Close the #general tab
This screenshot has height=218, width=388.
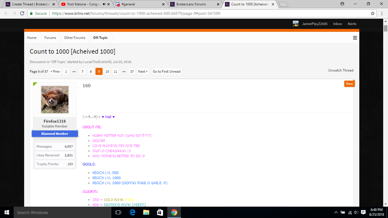pyautogui.click(x=163, y=4)
